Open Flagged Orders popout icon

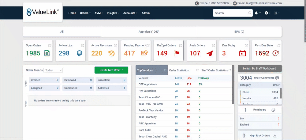(181, 46)
